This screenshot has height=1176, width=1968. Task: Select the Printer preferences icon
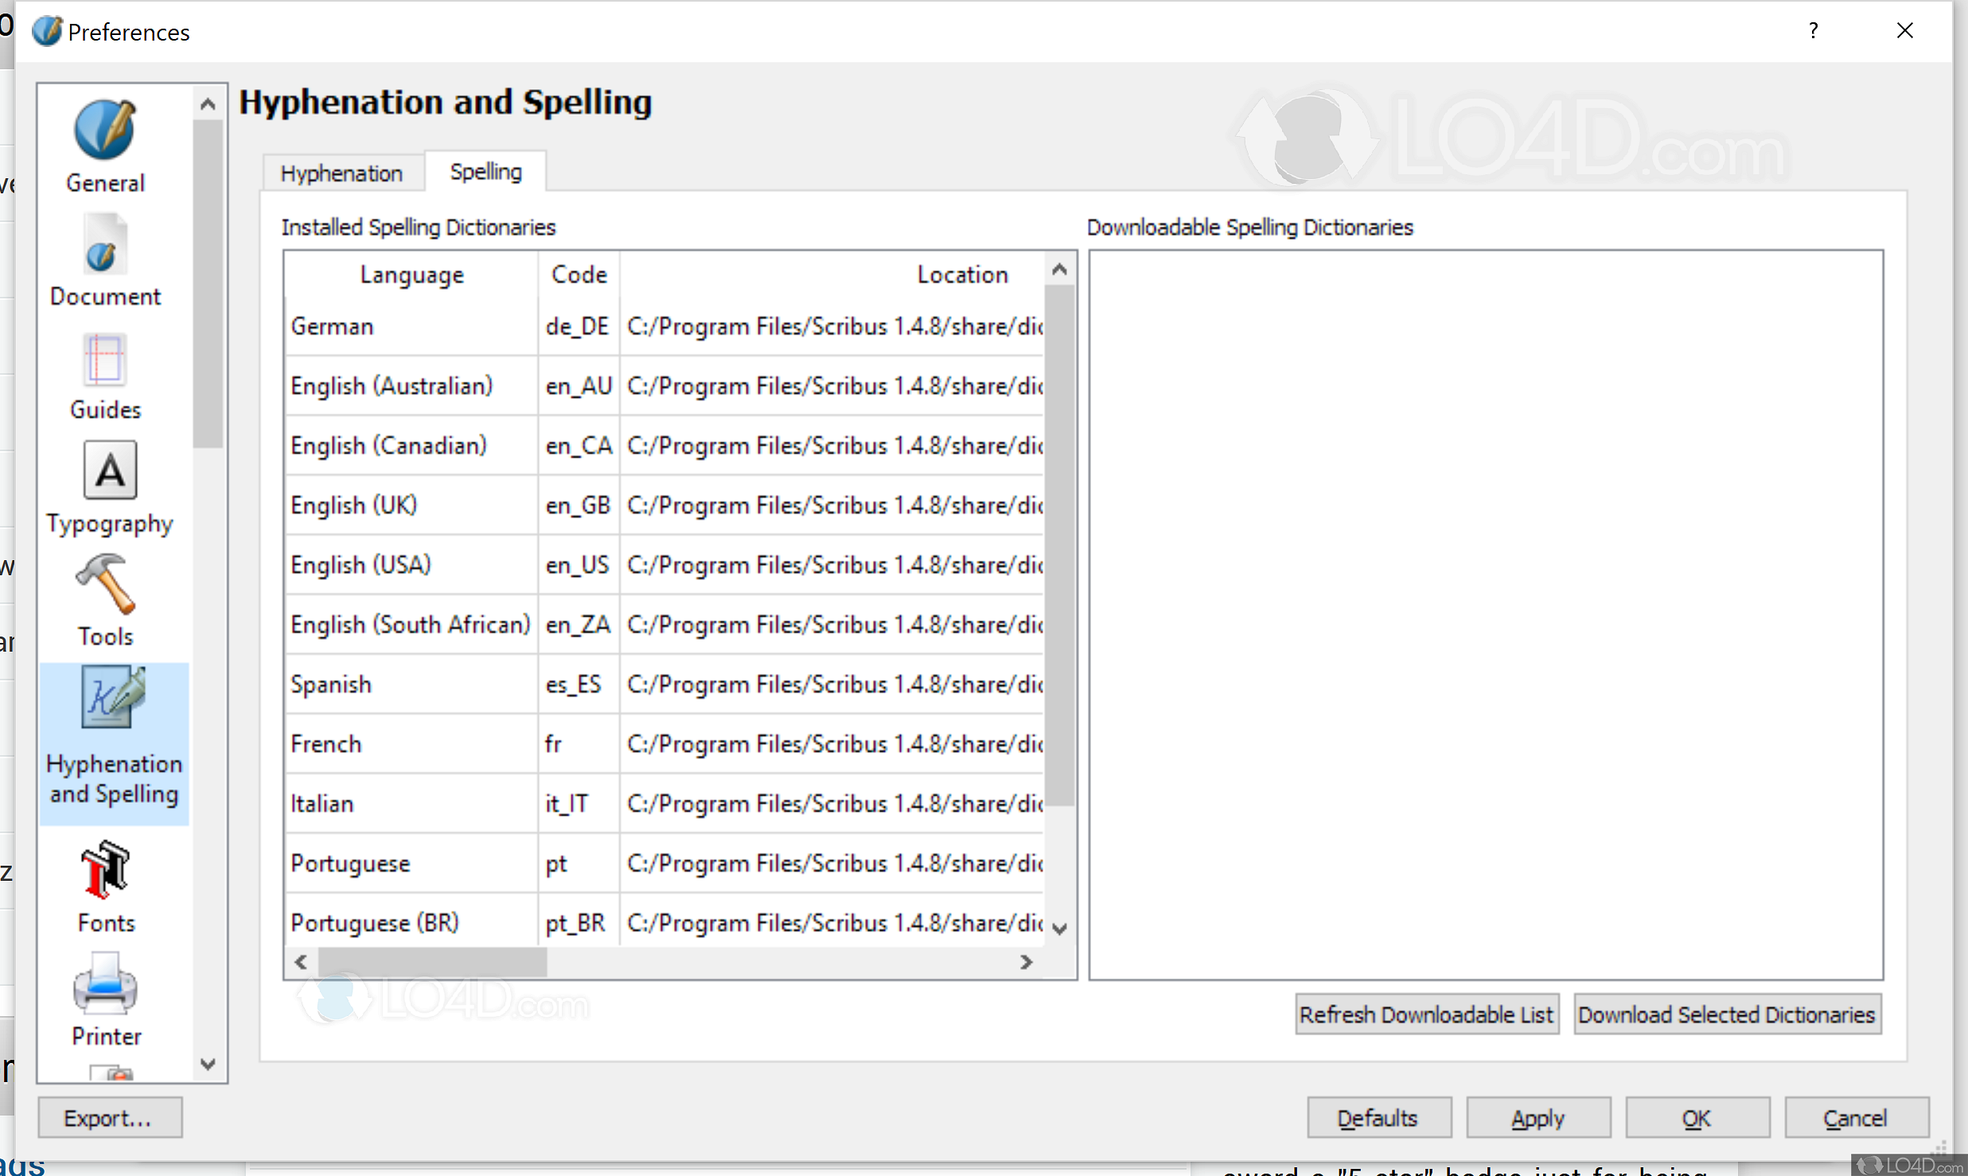coord(105,1000)
